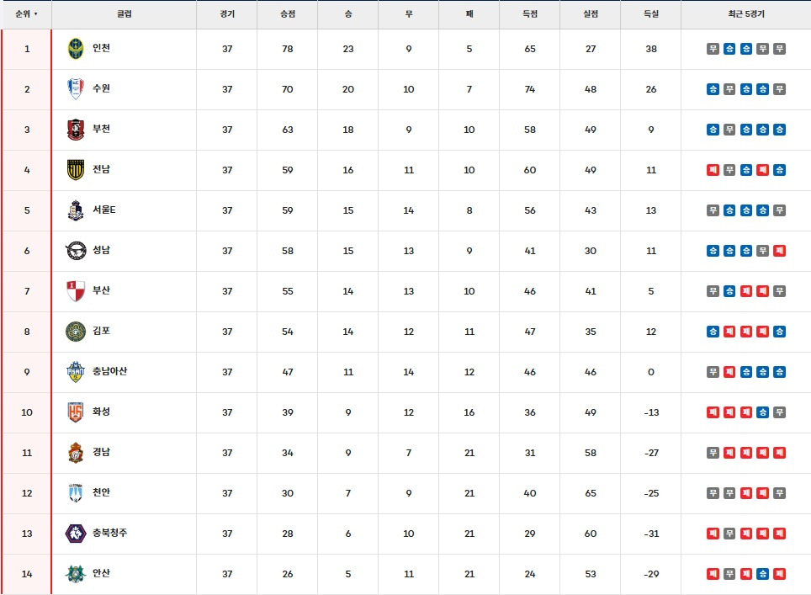Click the 김포 club crest icon
The height and width of the screenshot is (595, 811).
pyautogui.click(x=76, y=332)
